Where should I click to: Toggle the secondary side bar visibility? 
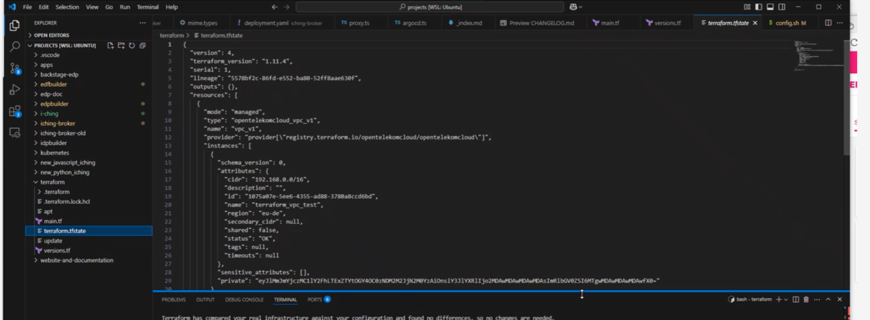click(x=782, y=7)
